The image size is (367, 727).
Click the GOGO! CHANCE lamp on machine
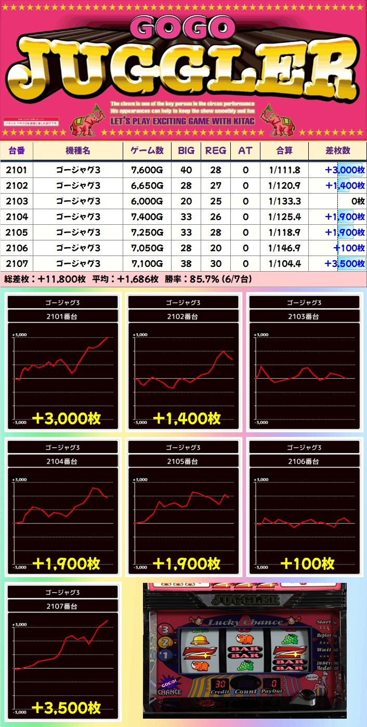coord(169,687)
